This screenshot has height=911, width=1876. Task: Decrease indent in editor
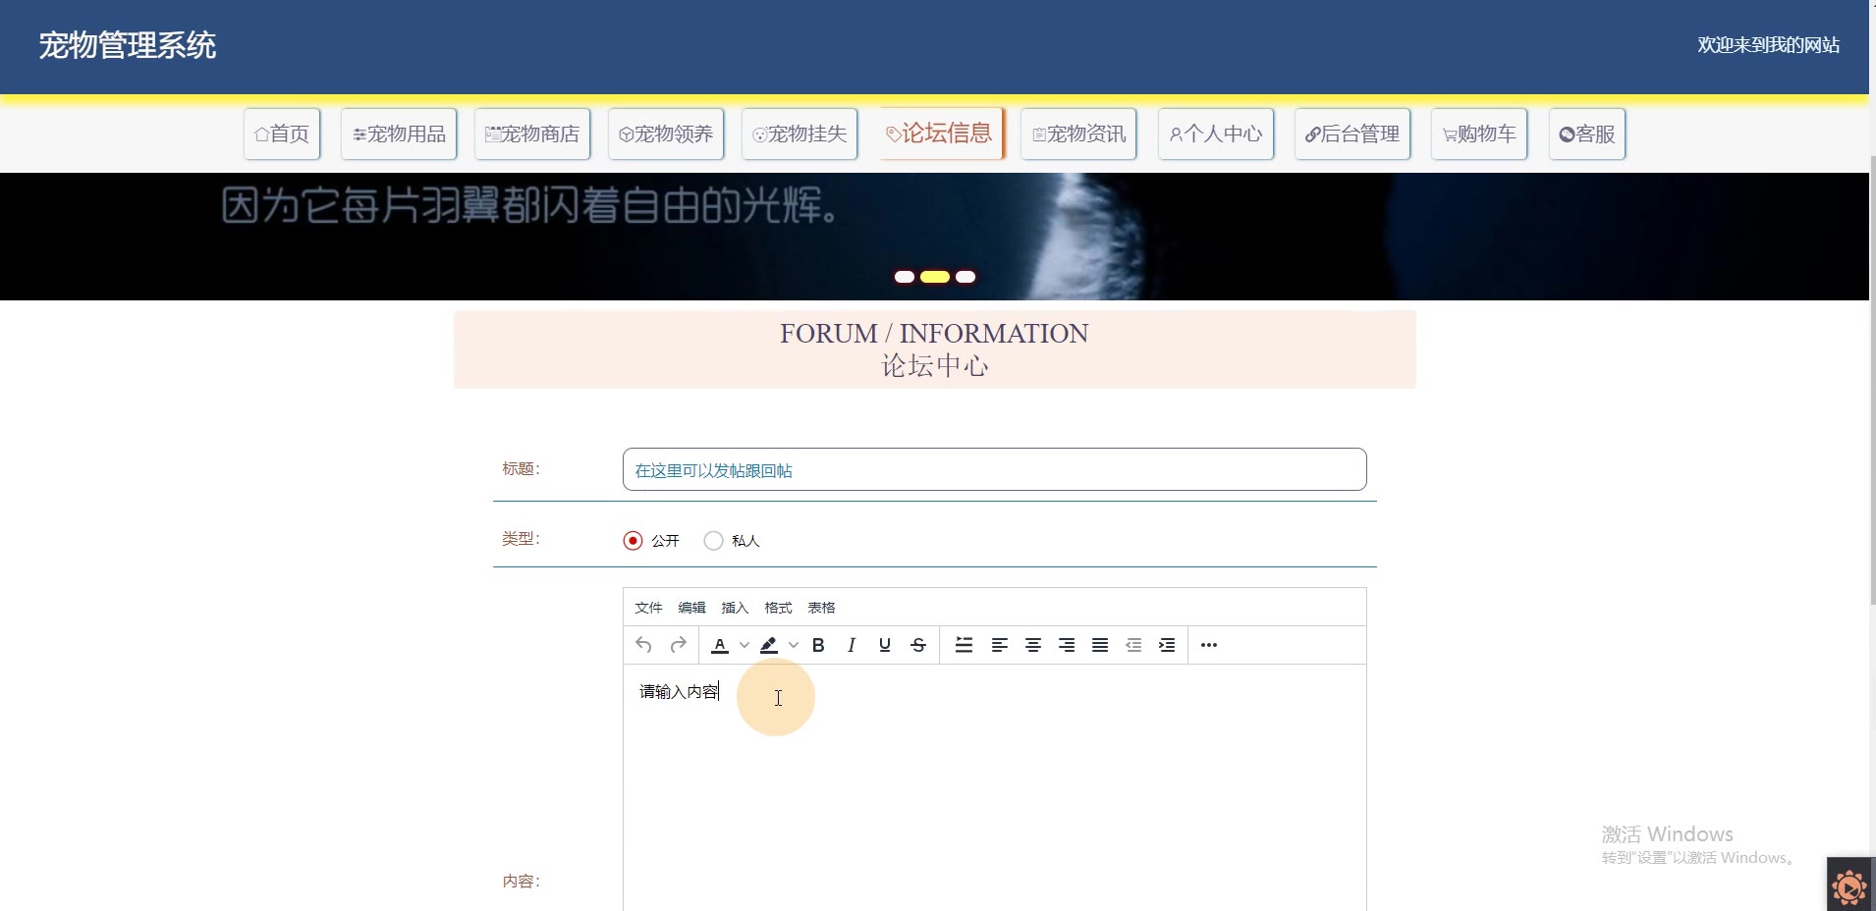[x=1133, y=645]
